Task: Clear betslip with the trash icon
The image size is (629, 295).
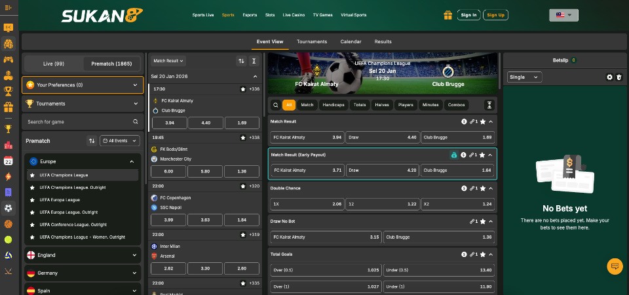Action: click(x=619, y=77)
